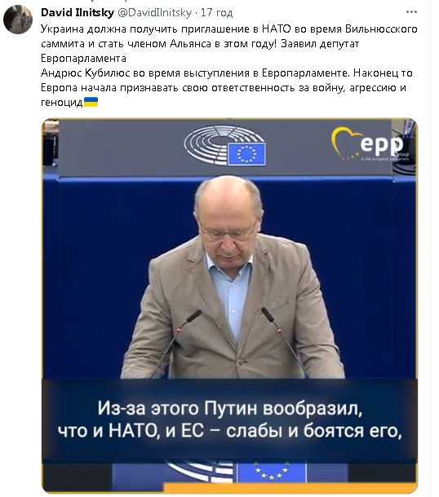Click the word "Европарламента" on its own line
439x497 pixels.
(x=83, y=59)
